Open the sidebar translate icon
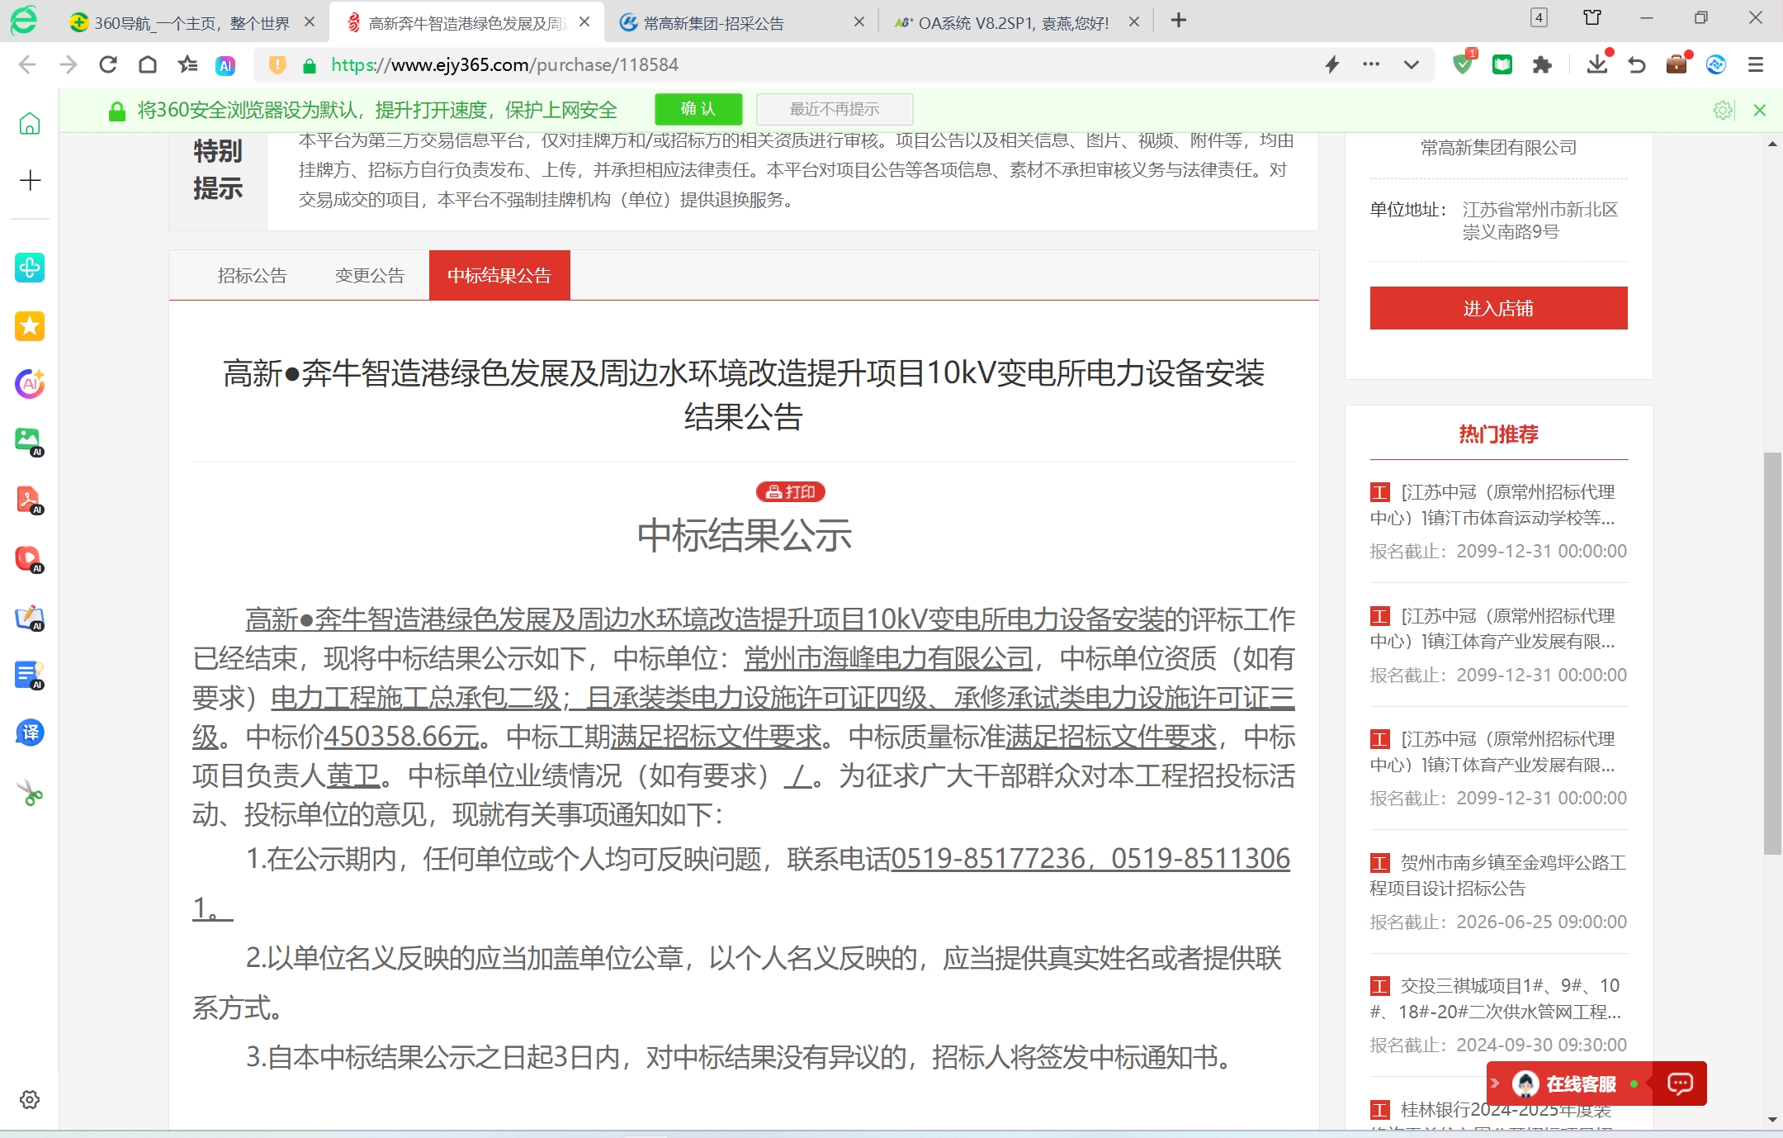 tap(30, 733)
